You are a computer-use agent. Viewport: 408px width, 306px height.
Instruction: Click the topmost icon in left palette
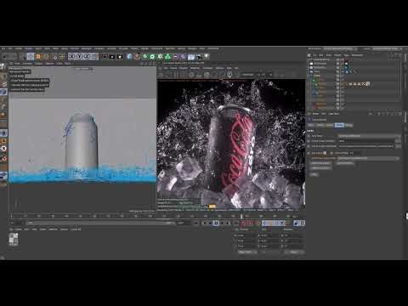[3, 67]
